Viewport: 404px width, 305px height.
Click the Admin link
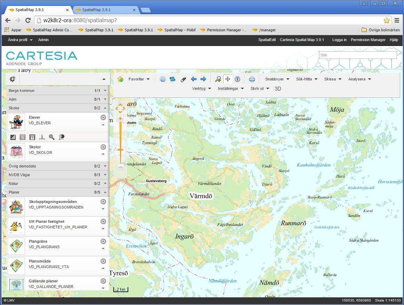[x=43, y=40]
